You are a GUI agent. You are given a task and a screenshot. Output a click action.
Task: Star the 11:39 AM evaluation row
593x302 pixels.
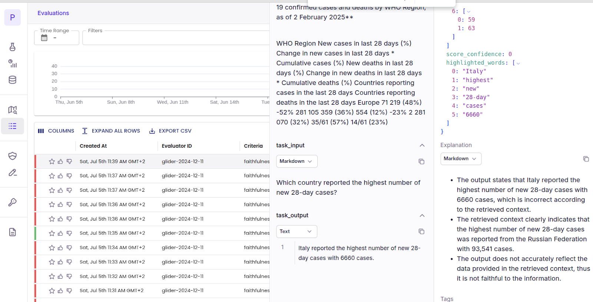52,161
